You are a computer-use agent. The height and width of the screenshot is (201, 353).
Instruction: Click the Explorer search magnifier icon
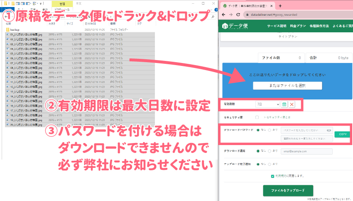[213, 17]
